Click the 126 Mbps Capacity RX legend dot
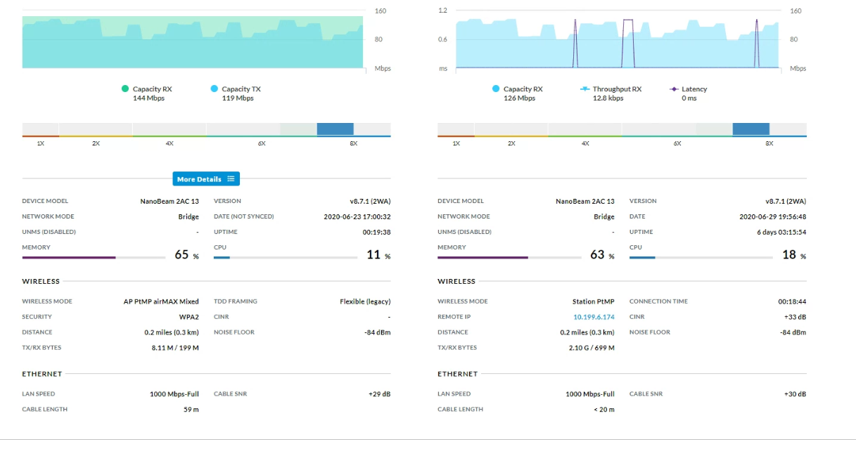The image size is (856, 449). point(496,89)
